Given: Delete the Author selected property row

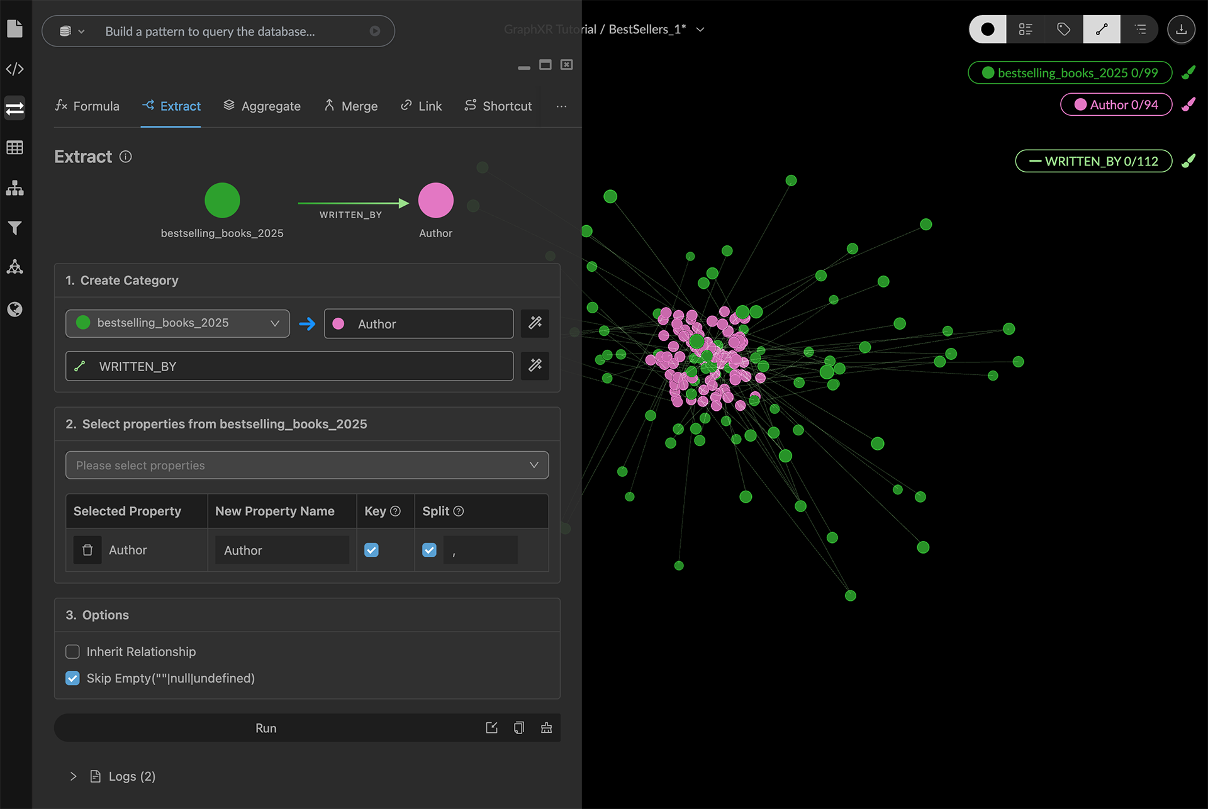Looking at the screenshot, I should point(87,550).
